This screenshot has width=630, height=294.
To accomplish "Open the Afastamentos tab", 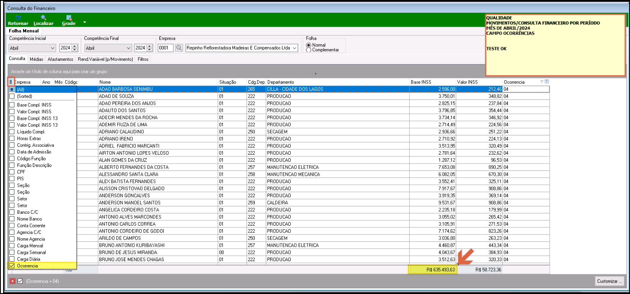I will tap(60, 59).
